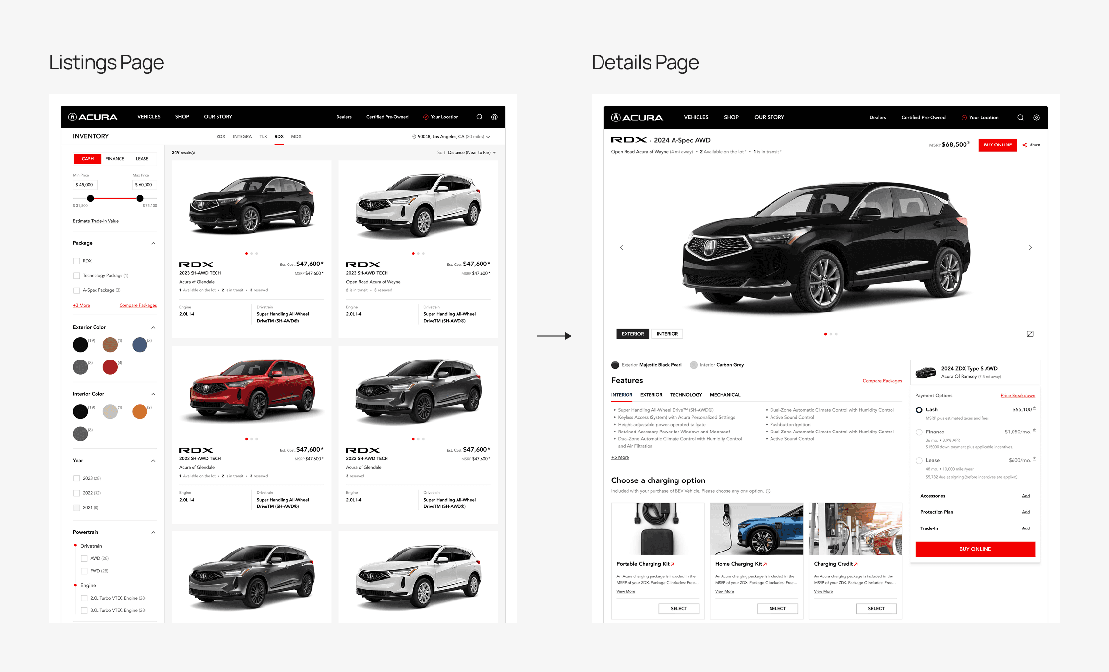
Task: Enable the 2023 year filter checkbox
Action: coord(77,478)
